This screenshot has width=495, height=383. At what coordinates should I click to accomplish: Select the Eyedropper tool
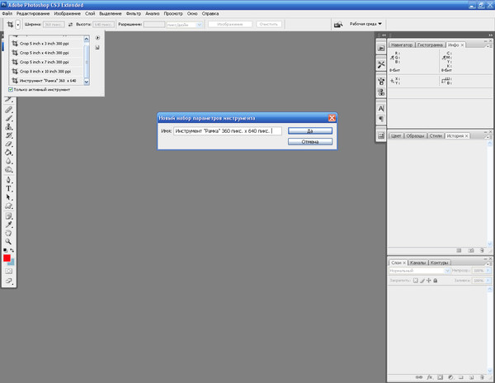pyautogui.click(x=8, y=225)
